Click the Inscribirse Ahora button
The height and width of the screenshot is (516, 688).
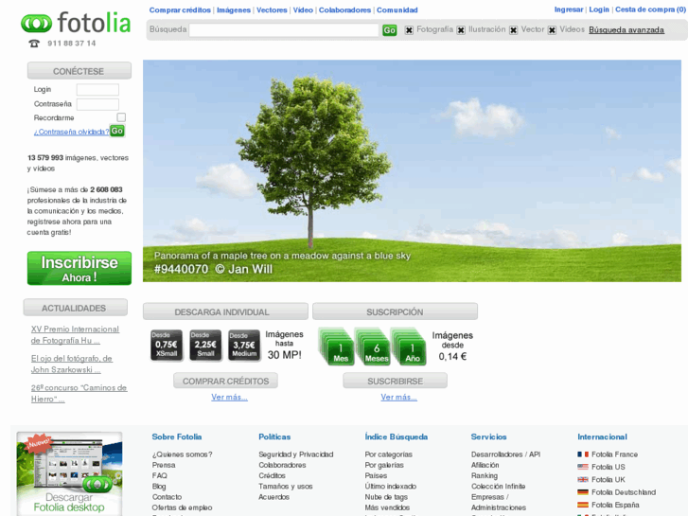click(x=79, y=268)
